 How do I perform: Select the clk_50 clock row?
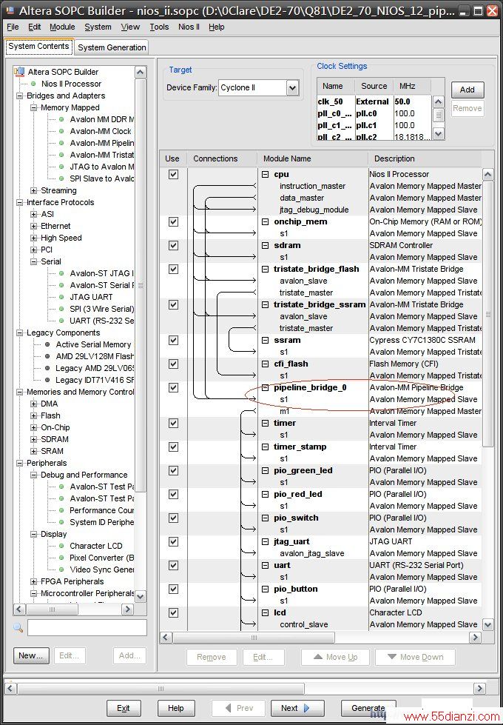pos(374,101)
